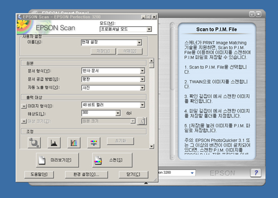Click the 미리보기(P) preview button
Viewport: 278px width, 198px height.
tap(57, 160)
